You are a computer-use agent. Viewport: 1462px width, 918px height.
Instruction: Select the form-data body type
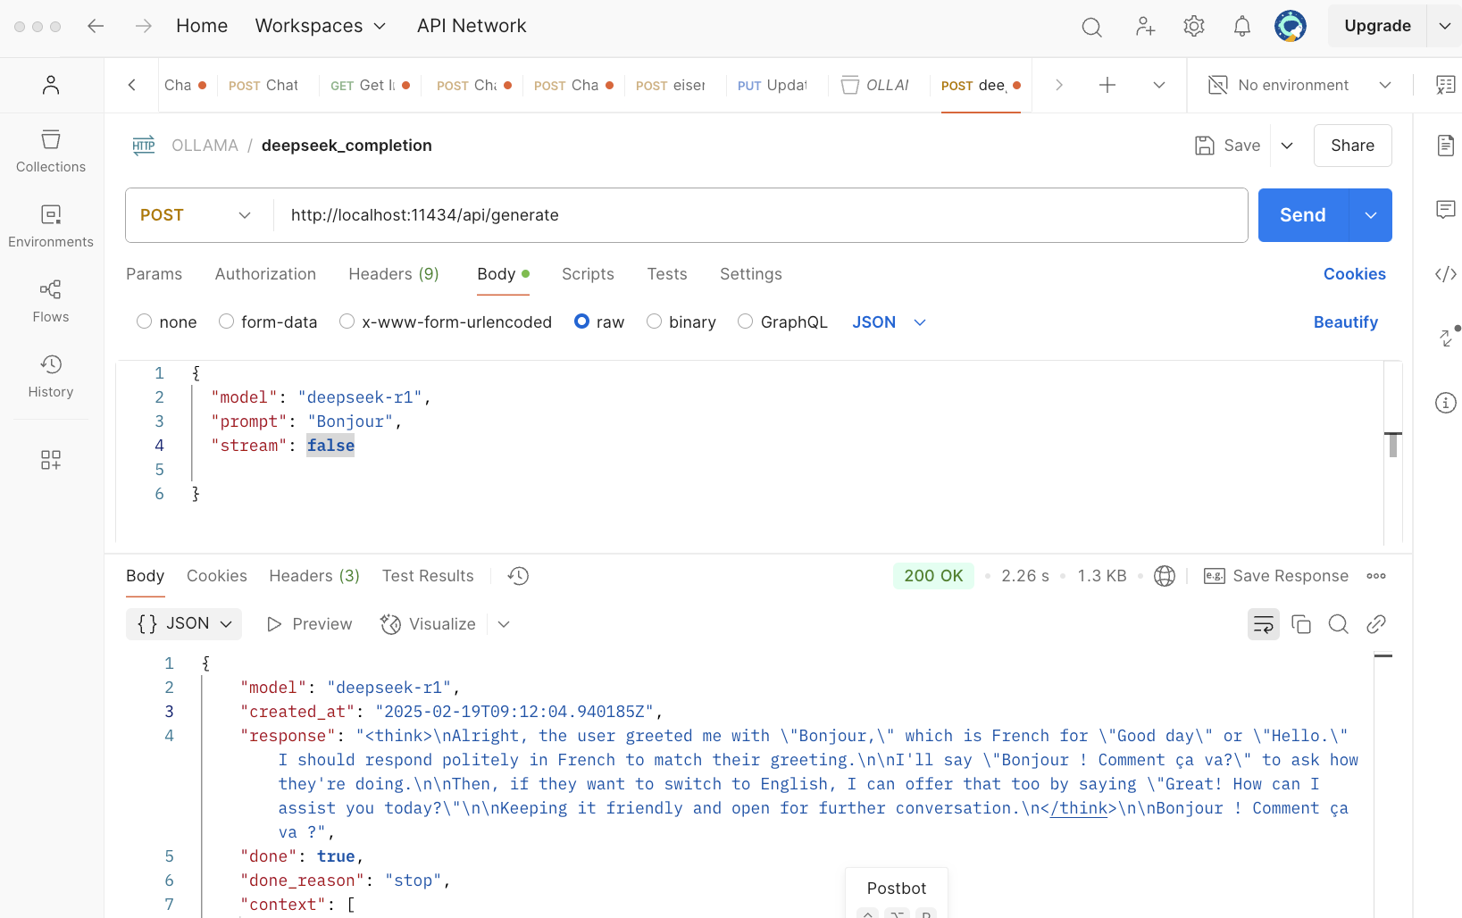coord(227,321)
